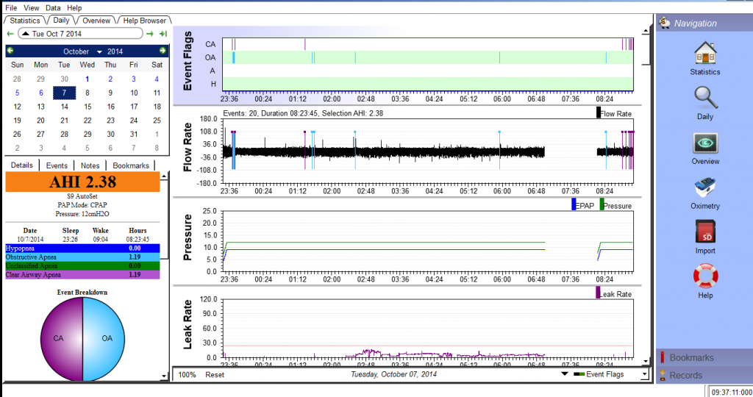The height and width of the screenshot is (397, 753).
Task: Click the graph area vertical scrollbar up arrow
Action: click(x=646, y=31)
